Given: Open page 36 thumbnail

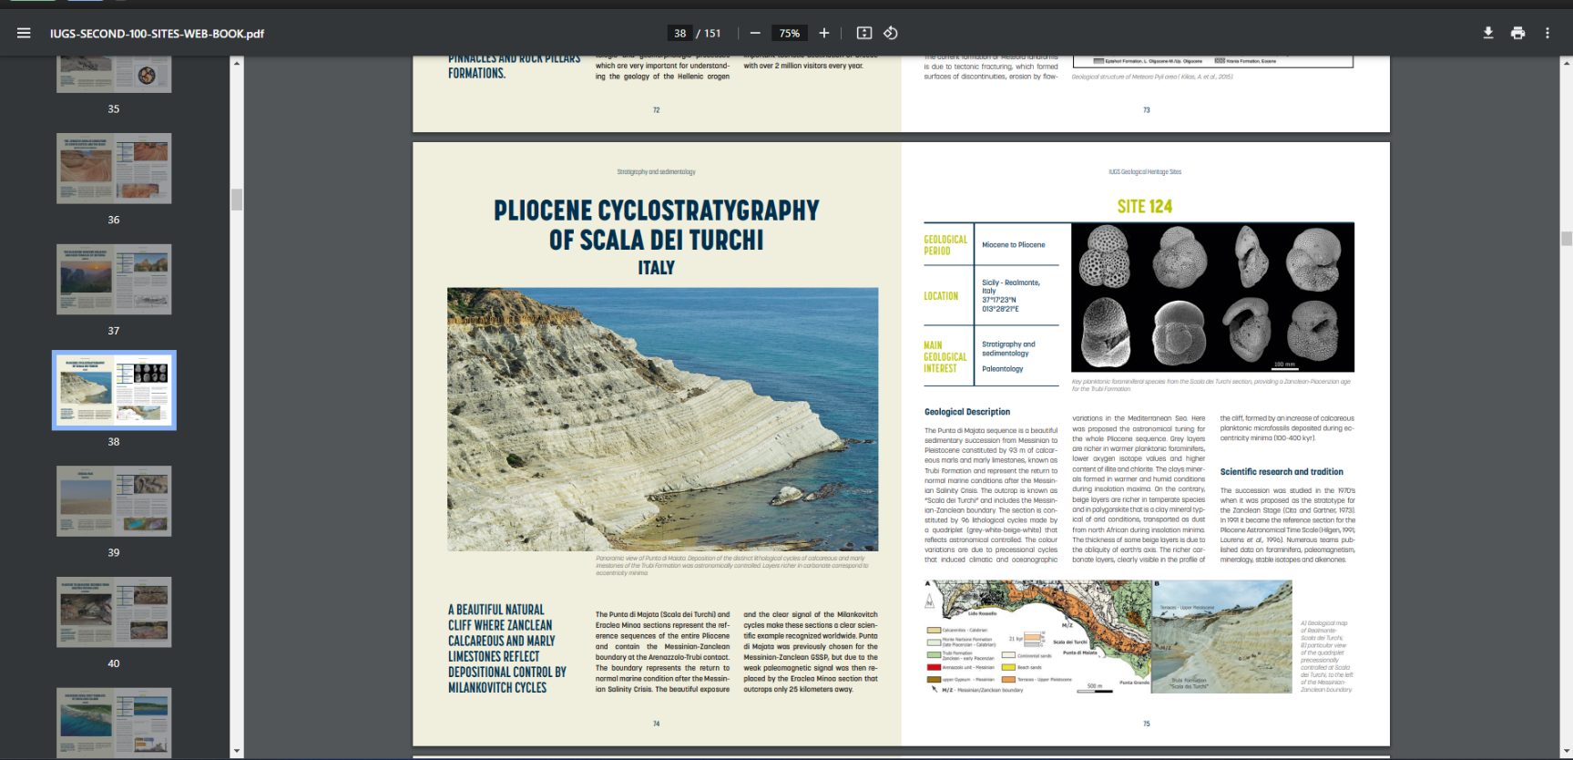Looking at the screenshot, I should [114, 169].
